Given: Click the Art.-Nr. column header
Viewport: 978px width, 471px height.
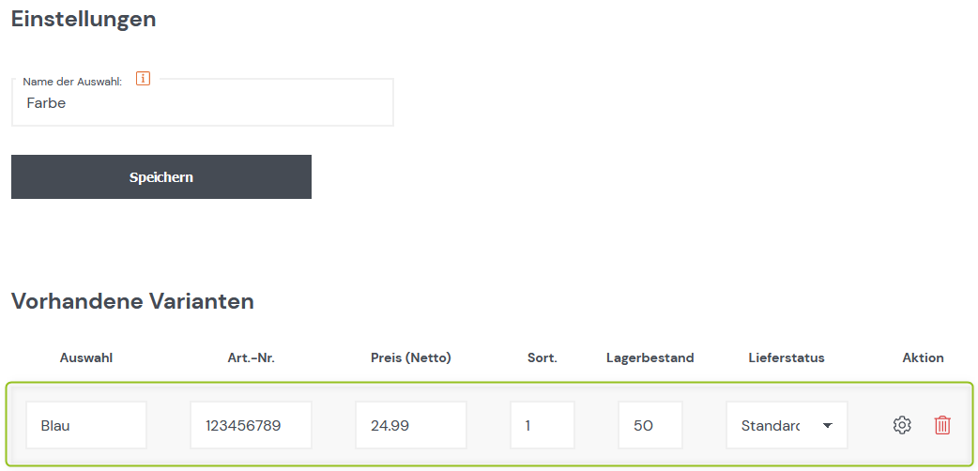Looking at the screenshot, I should 251,358.
